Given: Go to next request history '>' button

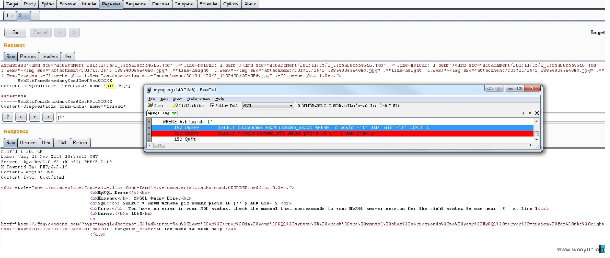Looking at the screenshot, I should pyautogui.click(x=75, y=32).
